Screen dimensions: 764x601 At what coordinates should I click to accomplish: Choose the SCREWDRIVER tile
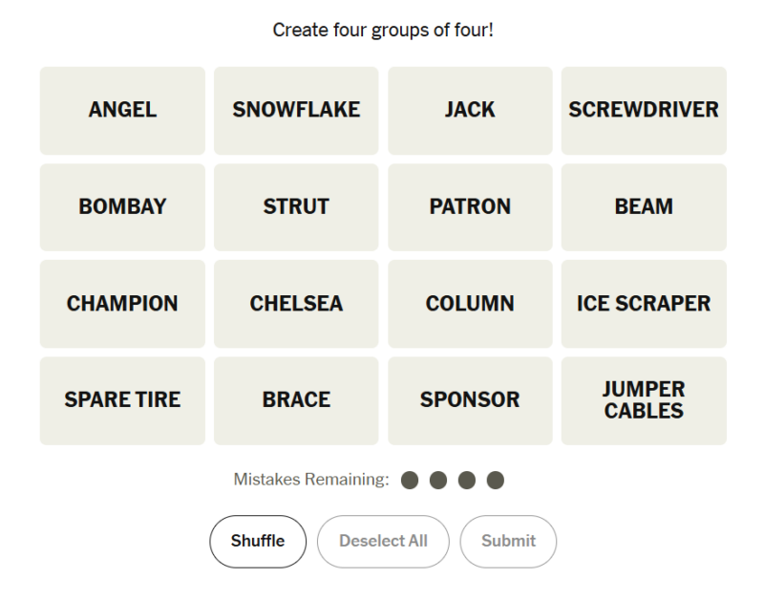point(644,111)
